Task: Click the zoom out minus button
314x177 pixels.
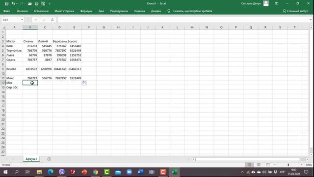Action: pyautogui.click(x=275, y=165)
